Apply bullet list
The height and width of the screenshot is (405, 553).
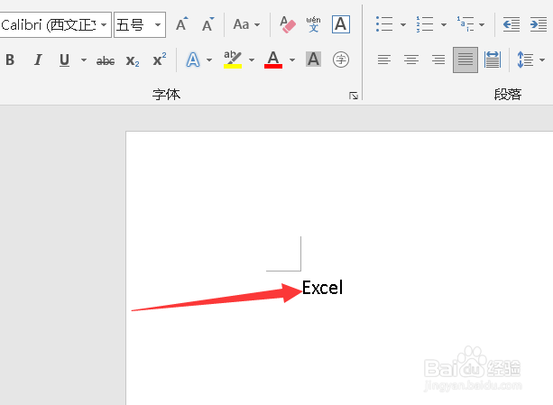pyautogui.click(x=384, y=24)
